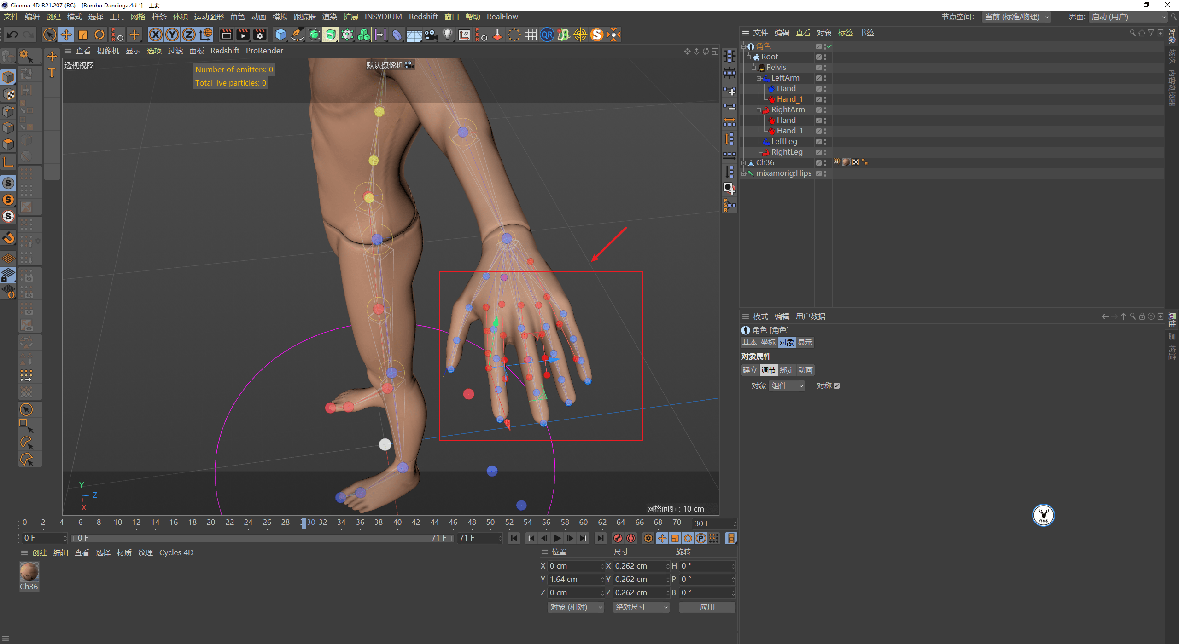
Task: Toggle position keyframing in the timeline bar
Action: point(662,538)
